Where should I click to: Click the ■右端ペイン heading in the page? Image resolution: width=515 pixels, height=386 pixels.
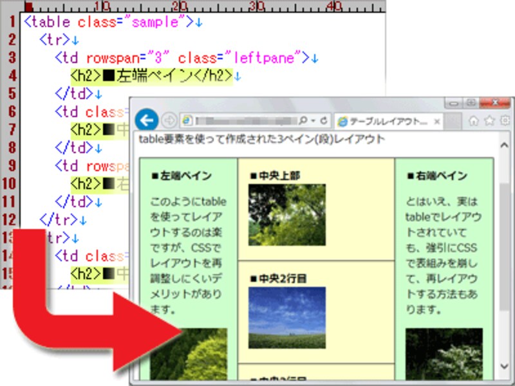point(437,176)
